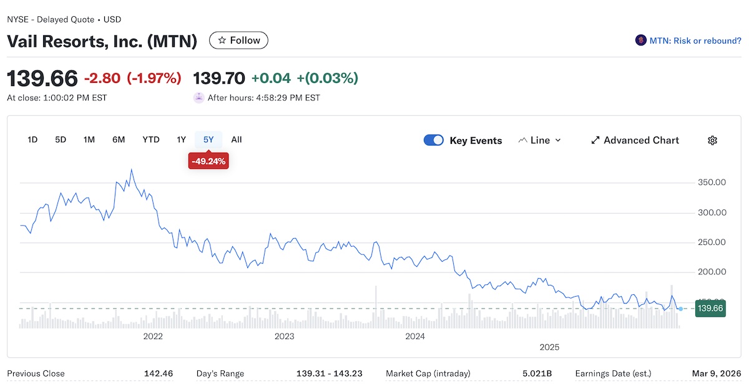Click the line chart type icon
Screen dimensions: 749x384
(523, 140)
